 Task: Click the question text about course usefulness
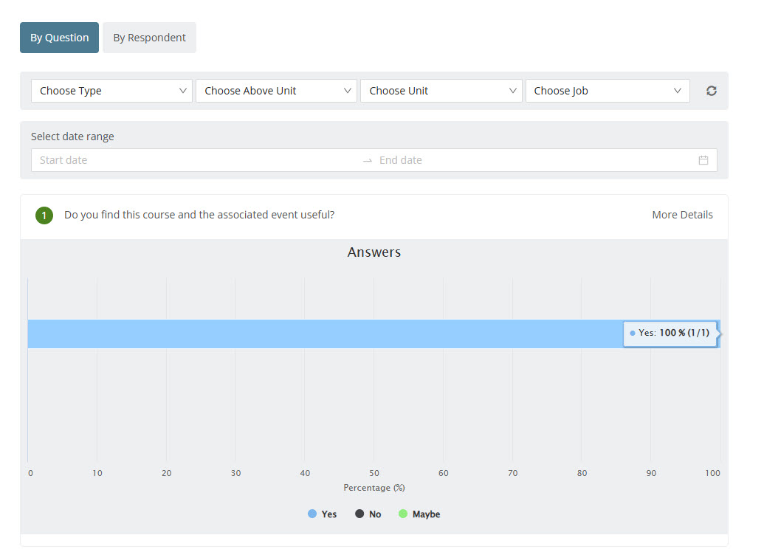tap(199, 215)
